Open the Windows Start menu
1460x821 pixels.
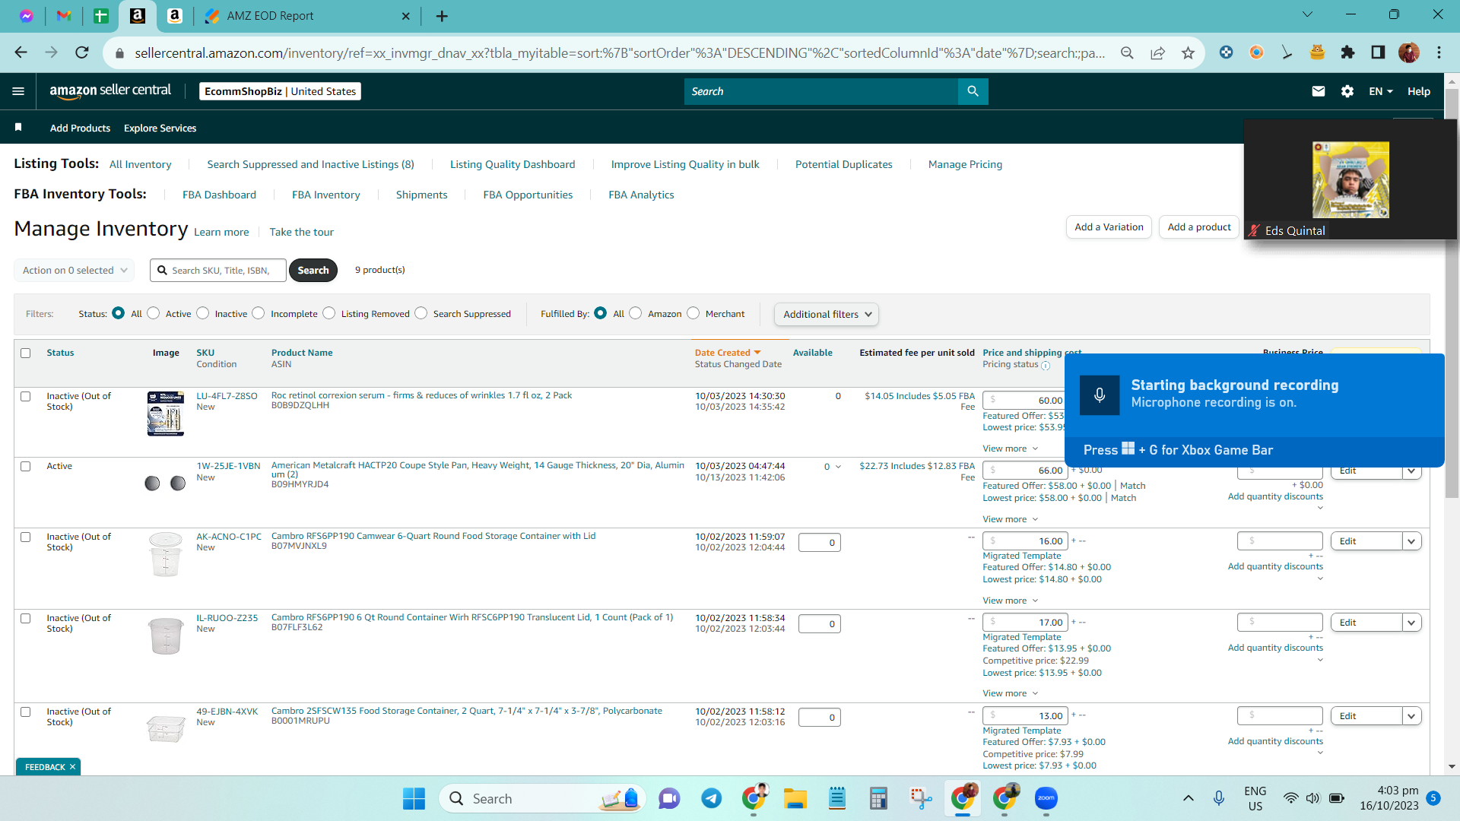pos(414,798)
